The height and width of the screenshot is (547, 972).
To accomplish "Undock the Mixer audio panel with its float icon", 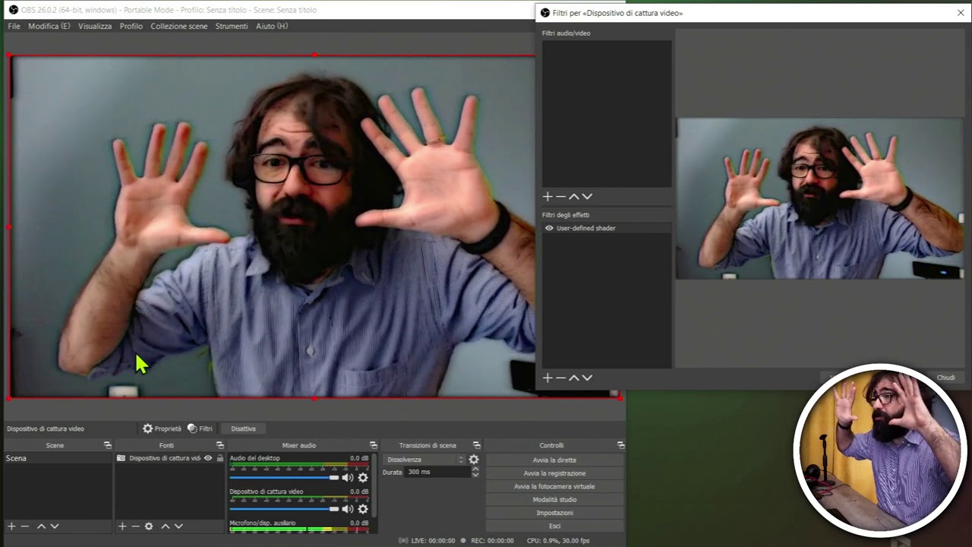I will pos(373,445).
